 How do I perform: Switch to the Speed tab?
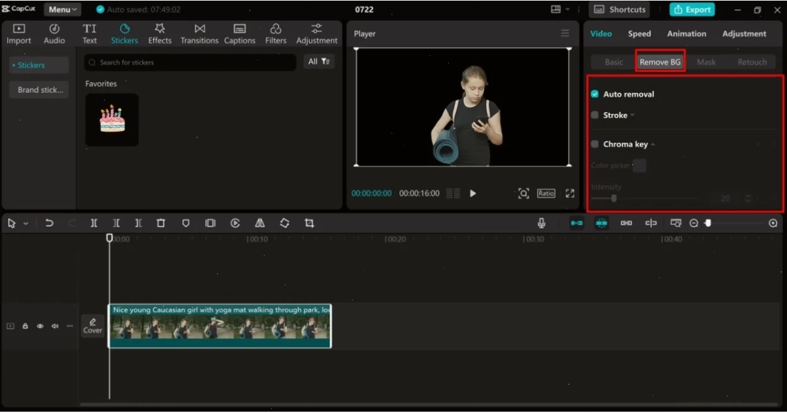tap(640, 33)
